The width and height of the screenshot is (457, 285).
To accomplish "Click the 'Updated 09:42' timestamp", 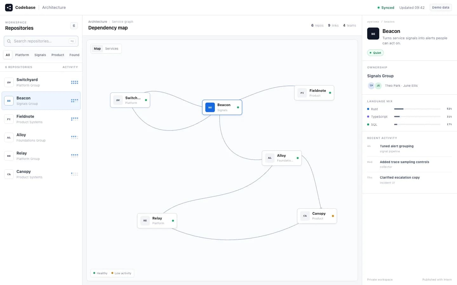I will coord(412,8).
